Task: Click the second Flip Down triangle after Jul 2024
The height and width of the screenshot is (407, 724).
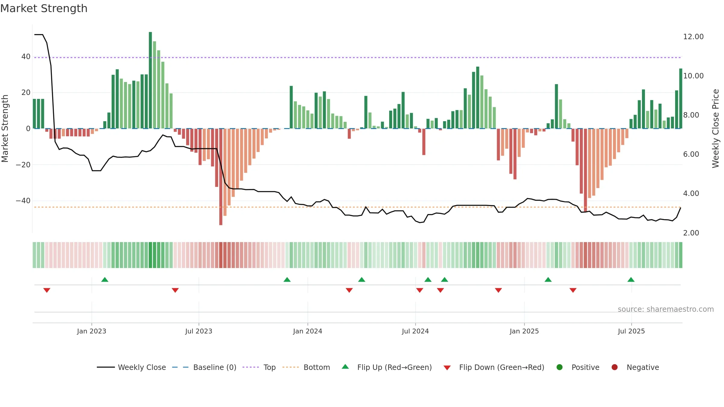Action: point(440,290)
